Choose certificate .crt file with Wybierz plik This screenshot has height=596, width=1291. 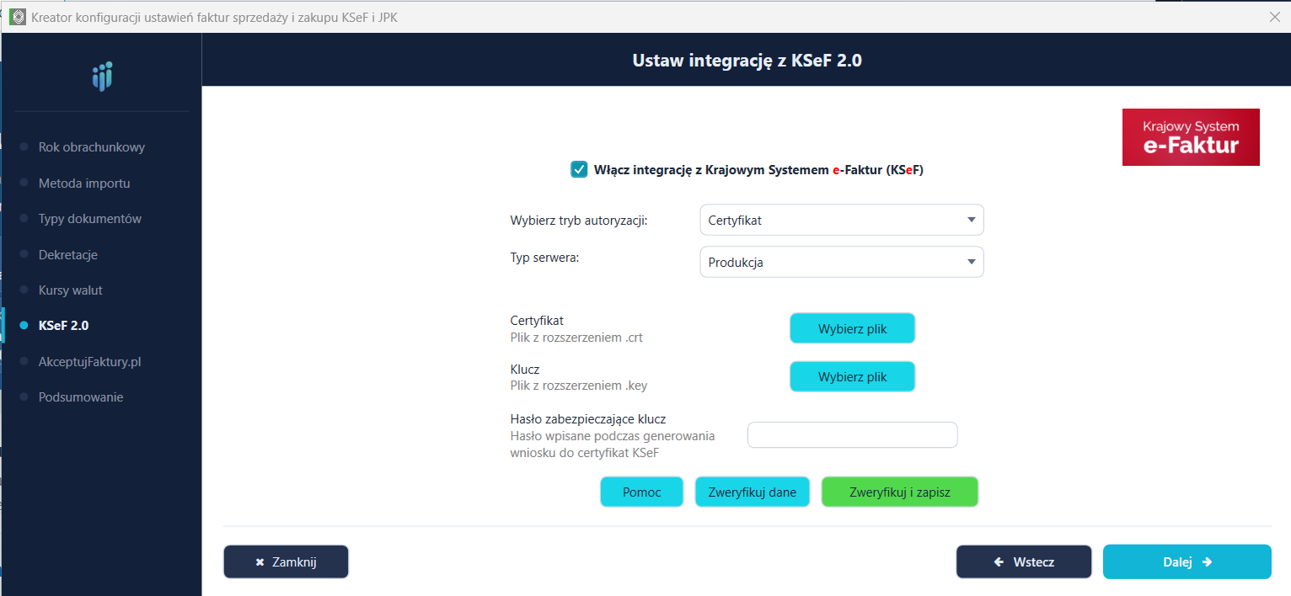tap(852, 328)
